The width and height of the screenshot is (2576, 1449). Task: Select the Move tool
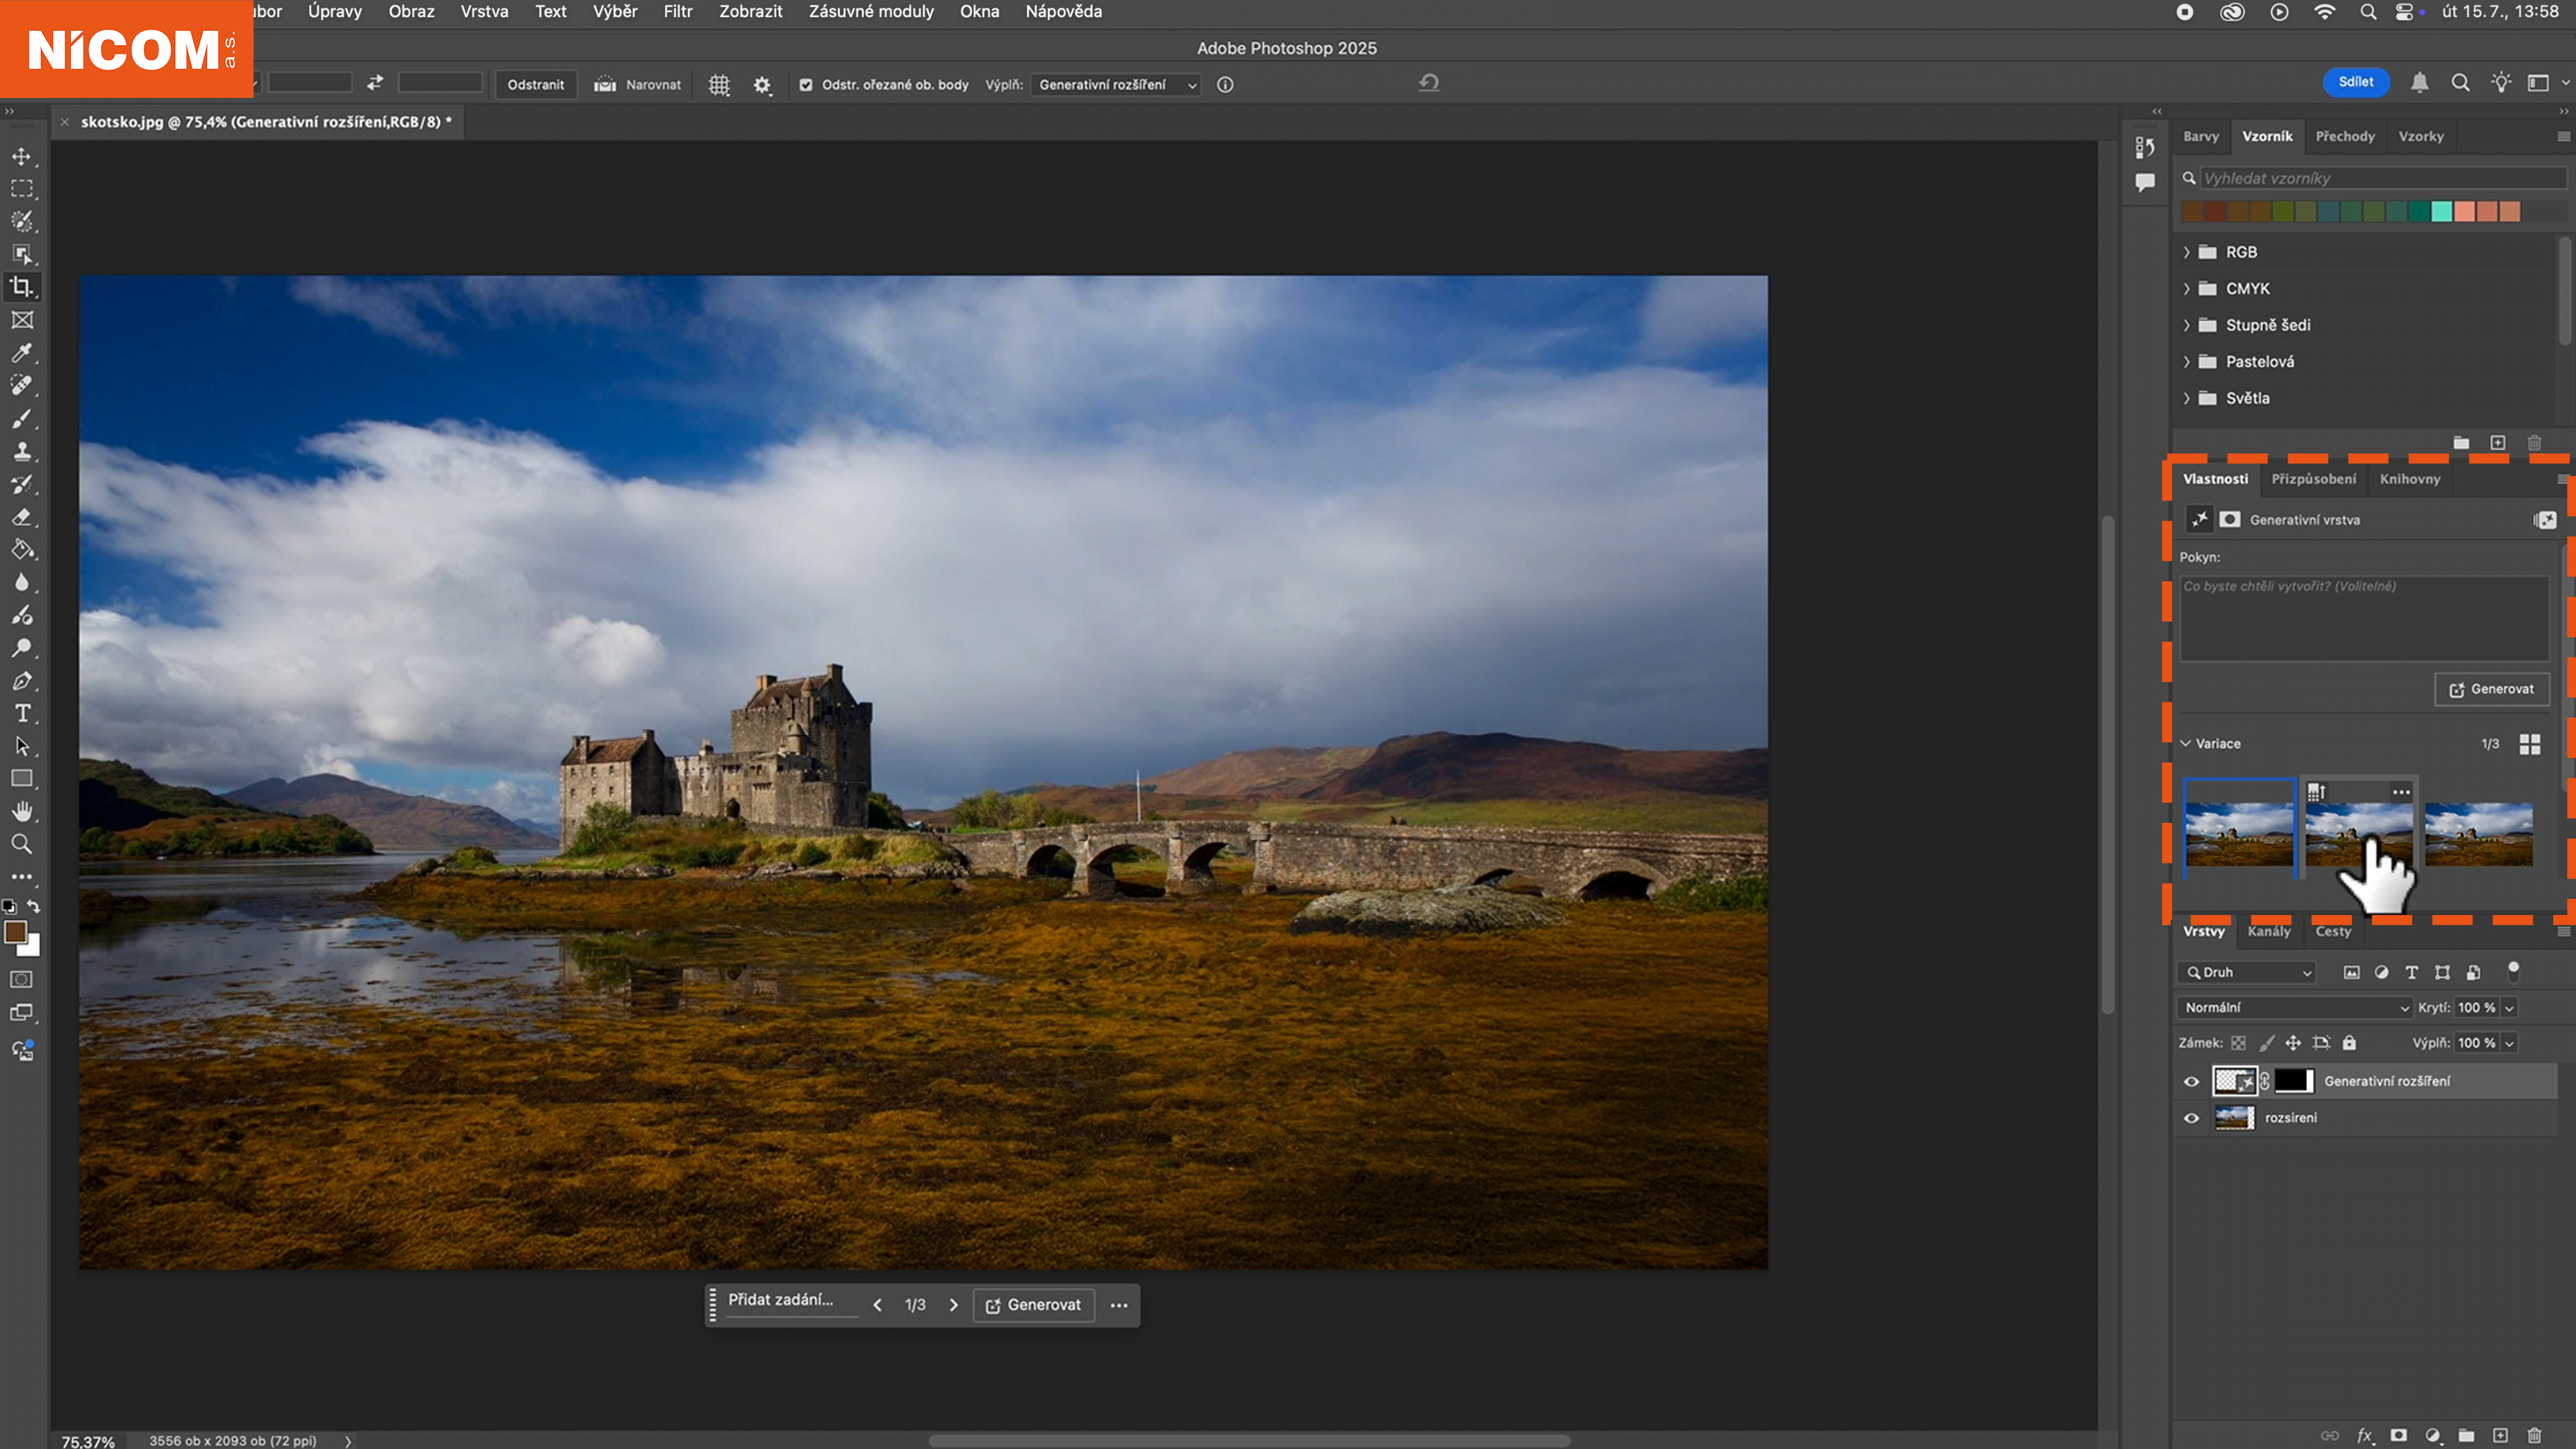[21, 156]
